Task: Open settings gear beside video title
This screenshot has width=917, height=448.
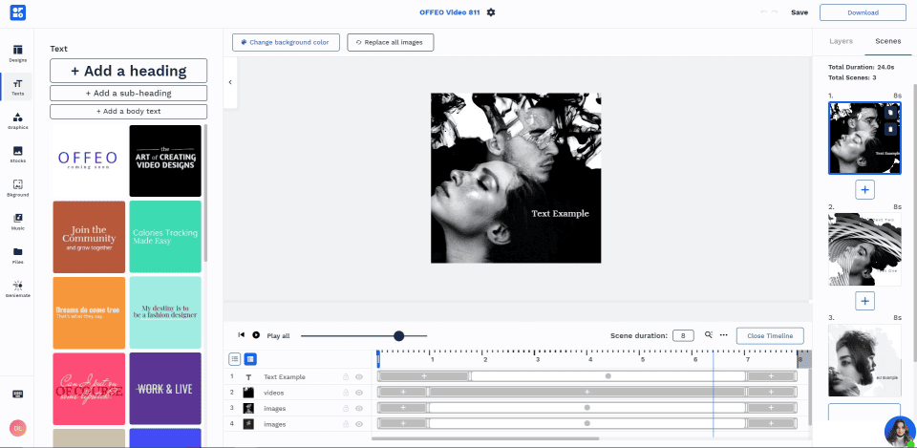Action: tap(491, 12)
